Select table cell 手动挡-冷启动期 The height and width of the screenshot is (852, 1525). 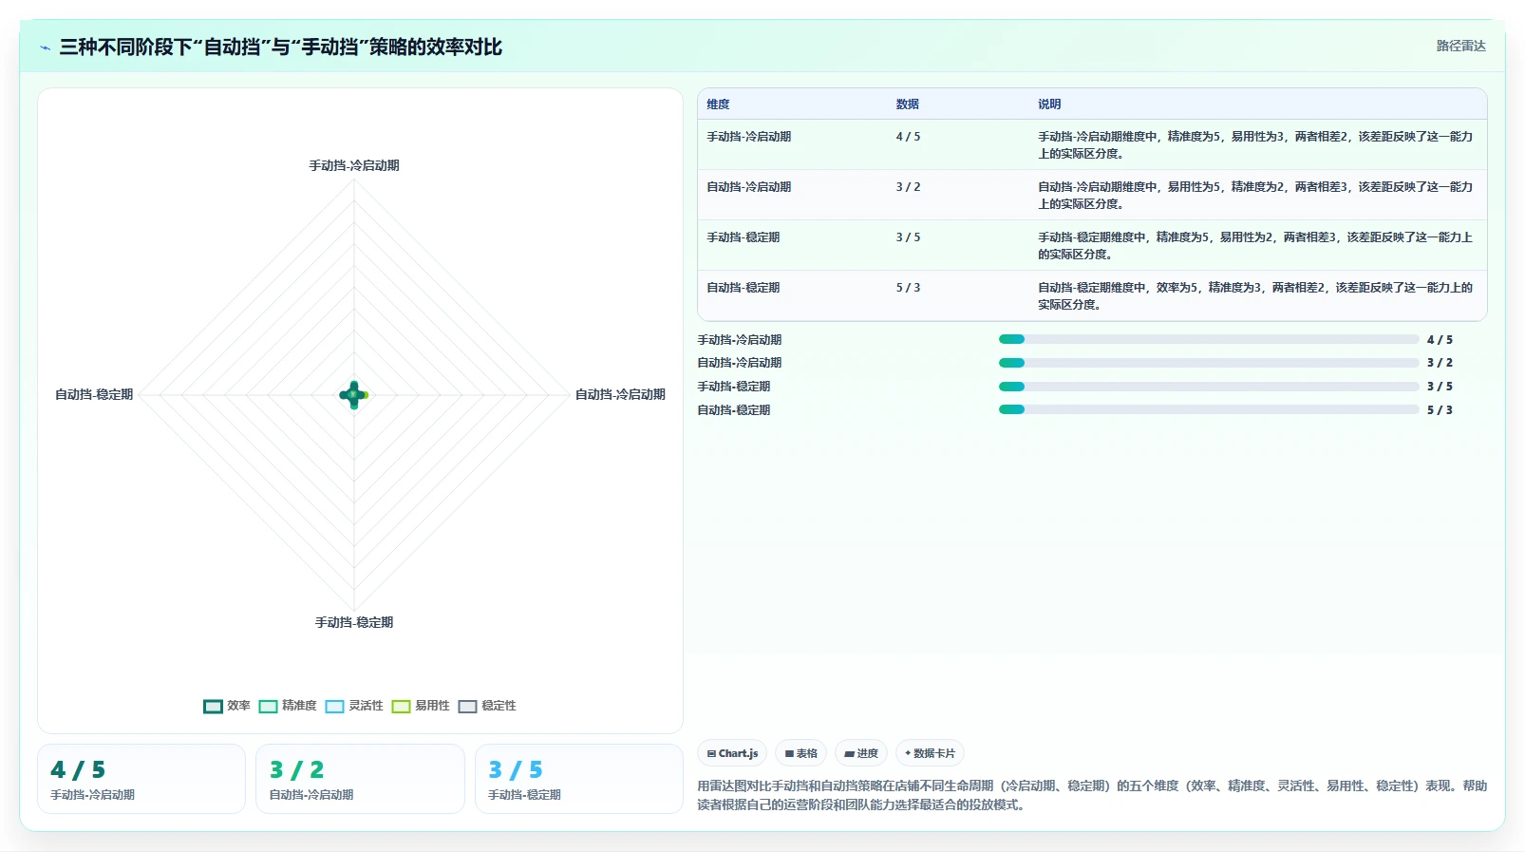(748, 137)
